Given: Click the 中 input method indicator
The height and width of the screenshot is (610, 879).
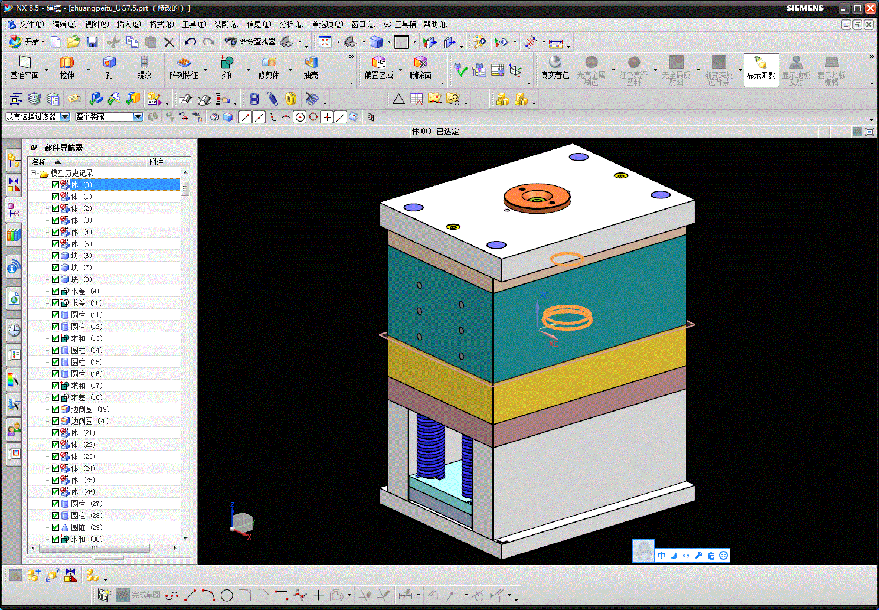Looking at the screenshot, I should click(662, 556).
